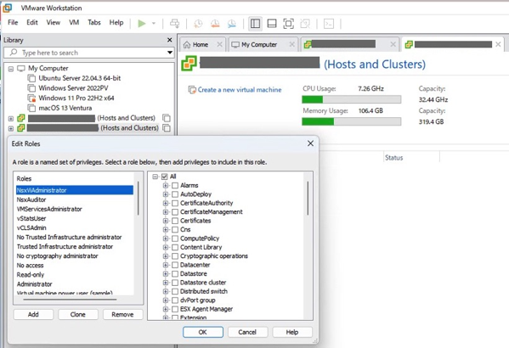The width and height of the screenshot is (509, 348).
Task: Click the second Hosts and Clusters server icon
Action: pyautogui.click(x=21, y=128)
